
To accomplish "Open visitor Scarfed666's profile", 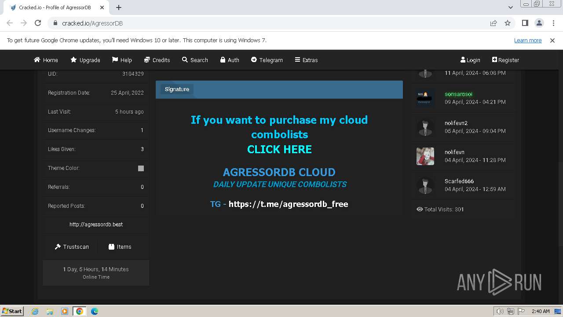I will click(x=459, y=181).
